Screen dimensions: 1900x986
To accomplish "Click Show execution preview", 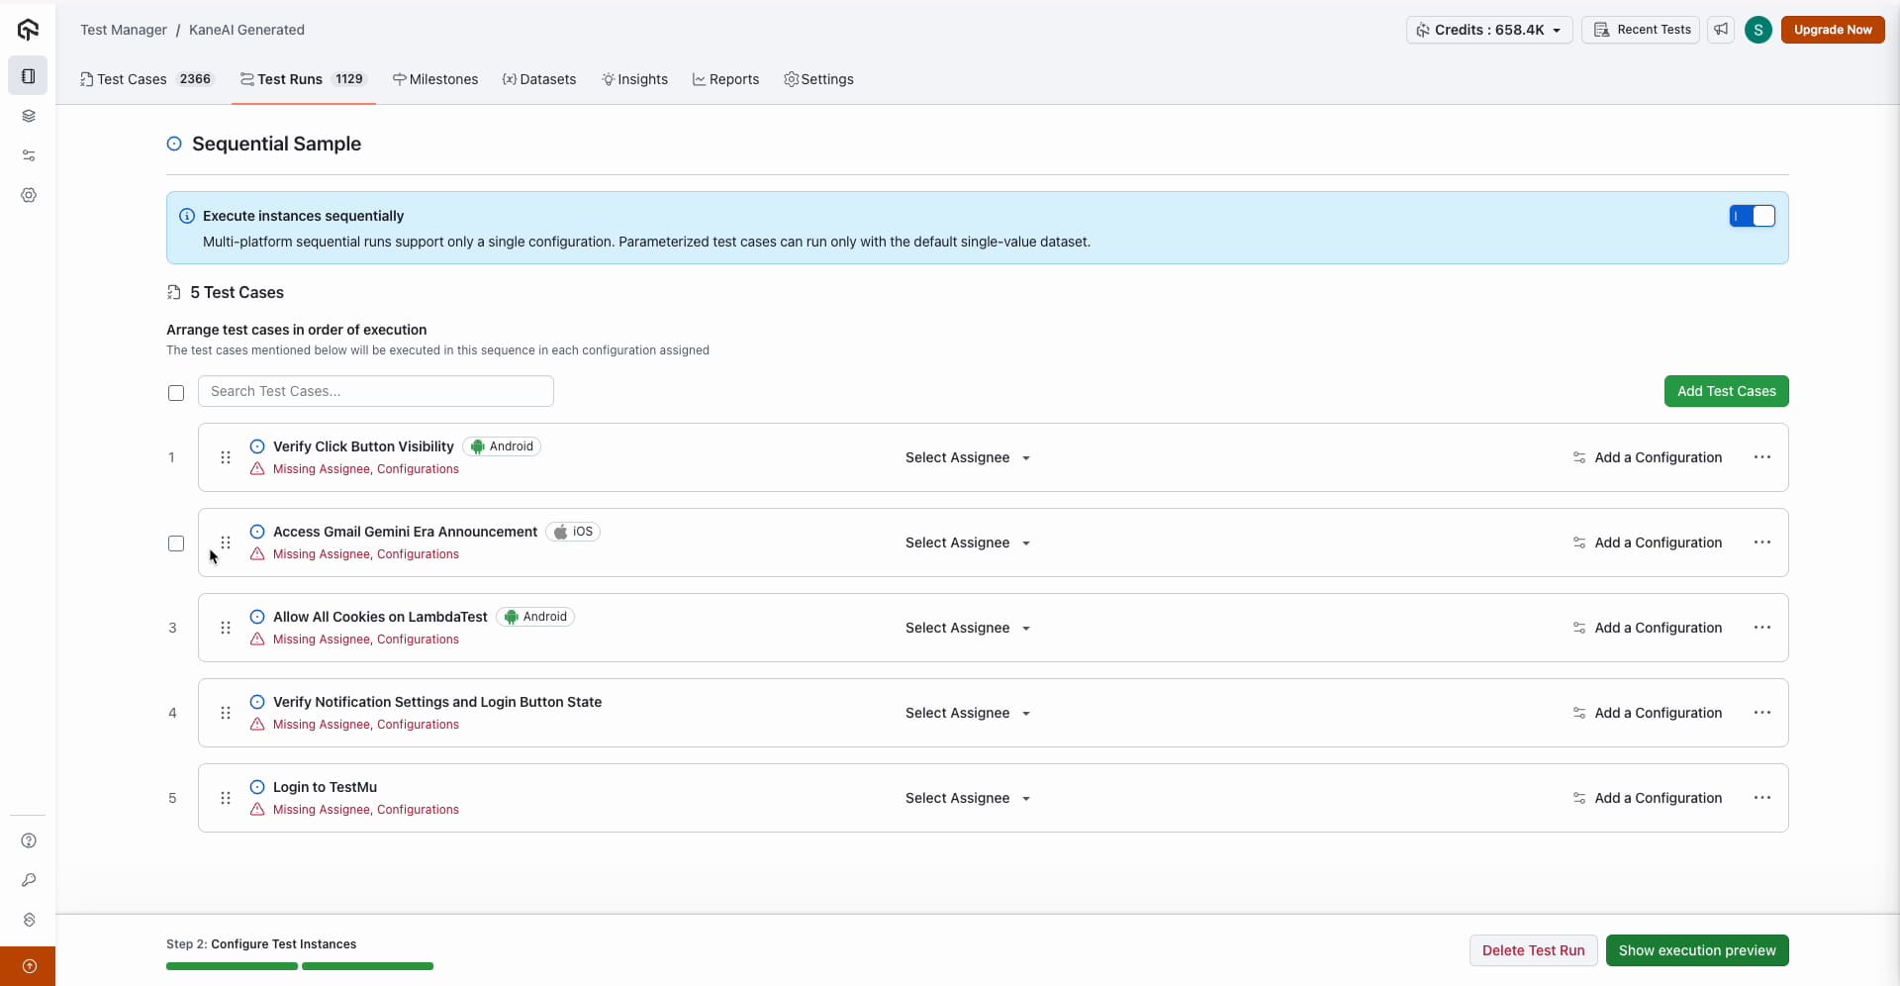I will tap(1698, 950).
